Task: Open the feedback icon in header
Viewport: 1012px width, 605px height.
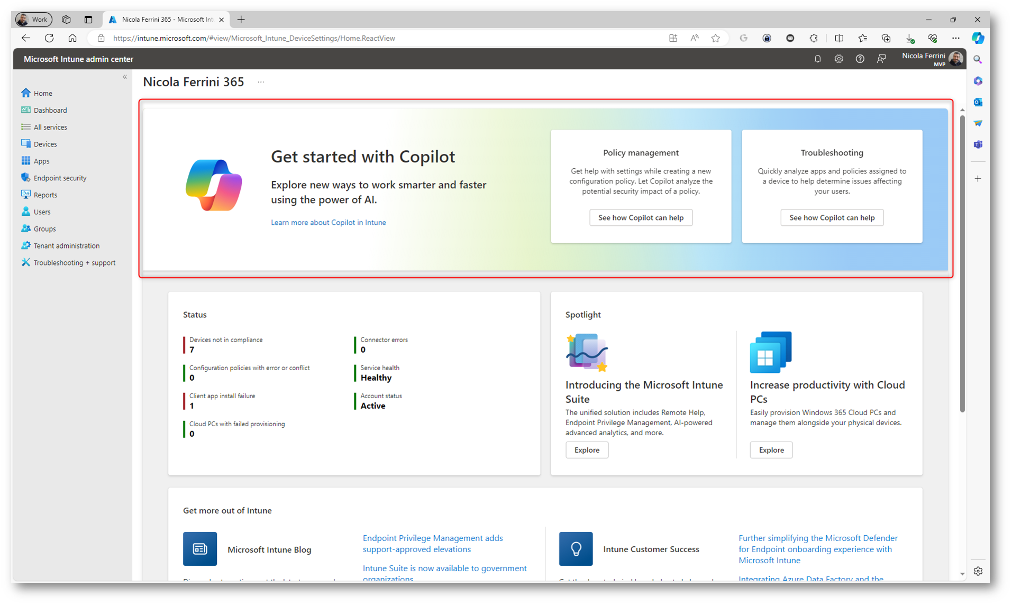Action: pyautogui.click(x=881, y=59)
